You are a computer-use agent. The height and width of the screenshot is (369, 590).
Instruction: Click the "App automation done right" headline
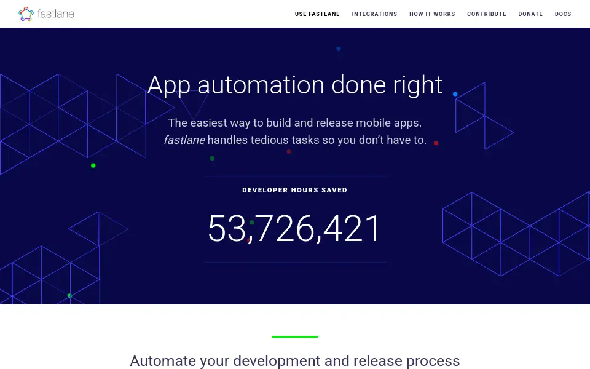[294, 85]
